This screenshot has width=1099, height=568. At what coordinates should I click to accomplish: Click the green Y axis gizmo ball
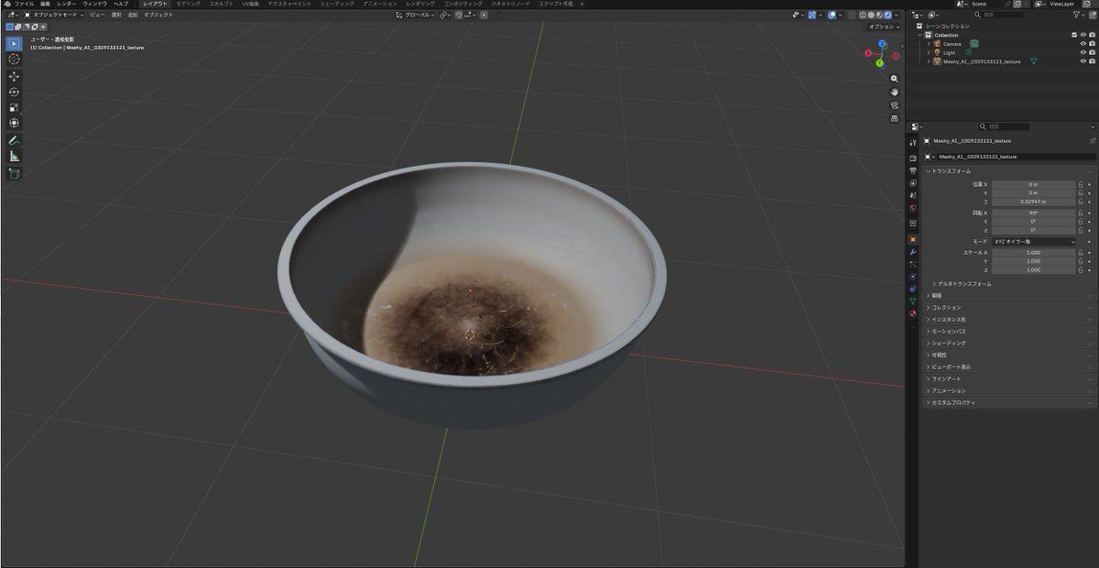[879, 63]
